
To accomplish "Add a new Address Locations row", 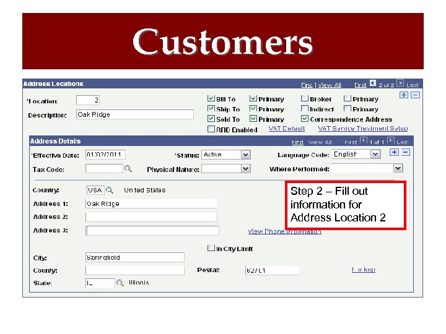I will (x=404, y=95).
